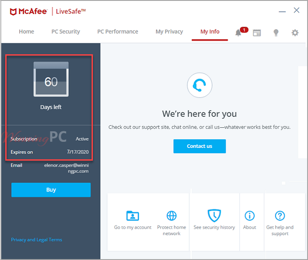Click the Days left text
The height and width of the screenshot is (260, 308).
51,107
